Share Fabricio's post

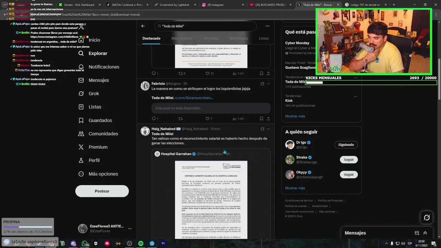coord(268,118)
